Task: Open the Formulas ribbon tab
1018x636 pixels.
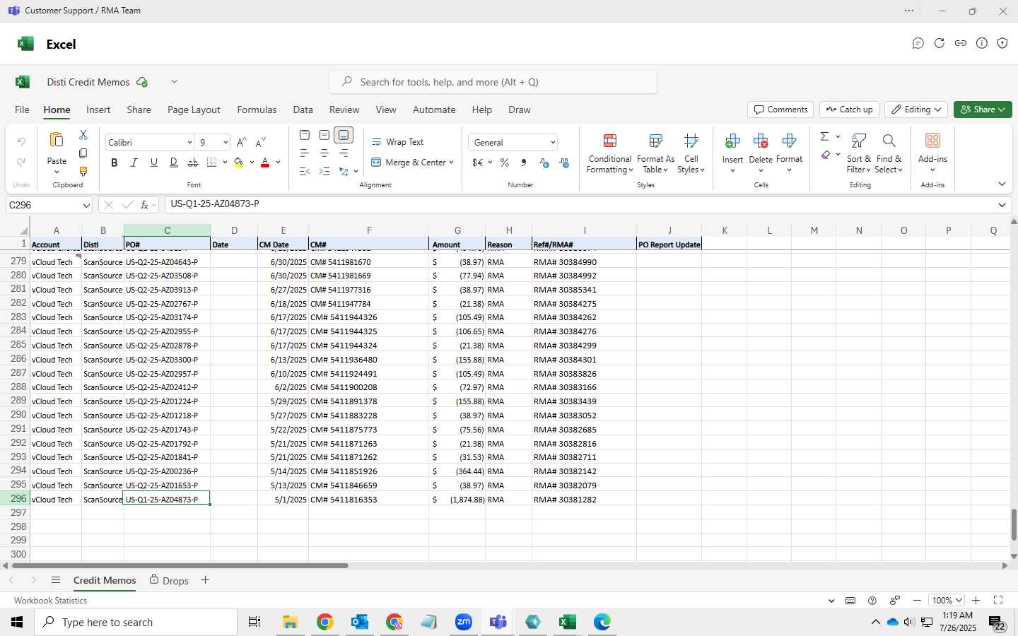Action: [x=257, y=110]
